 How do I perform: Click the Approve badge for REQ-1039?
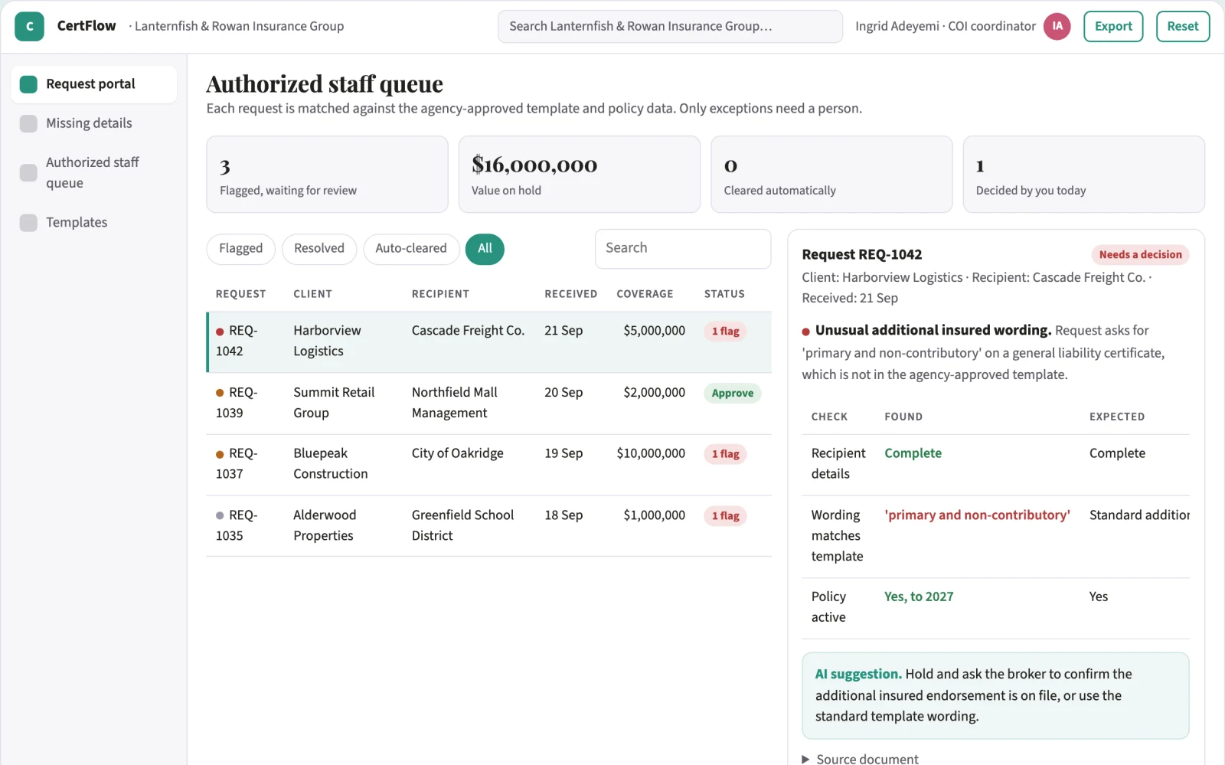coord(733,393)
